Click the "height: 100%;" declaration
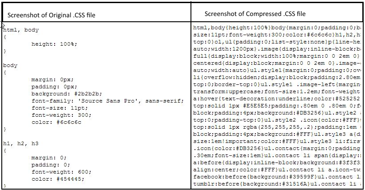The image size is (365, 190). pos(54,44)
